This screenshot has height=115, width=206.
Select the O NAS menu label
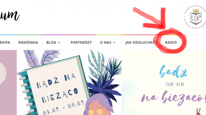click(x=106, y=43)
